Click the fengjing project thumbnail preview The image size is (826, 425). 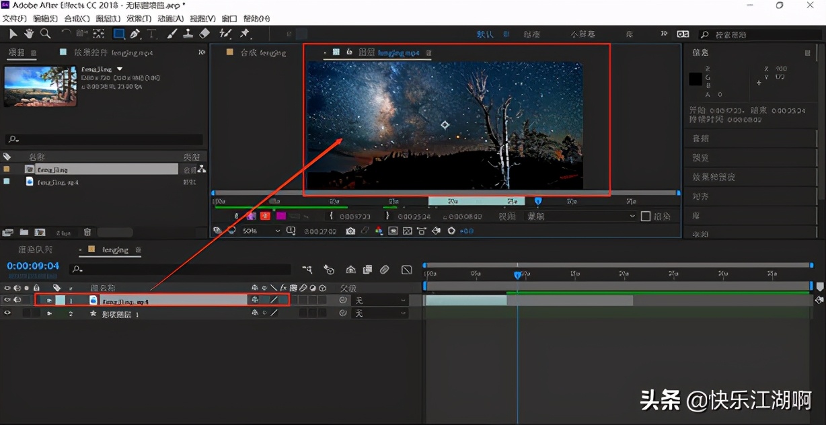click(39, 87)
